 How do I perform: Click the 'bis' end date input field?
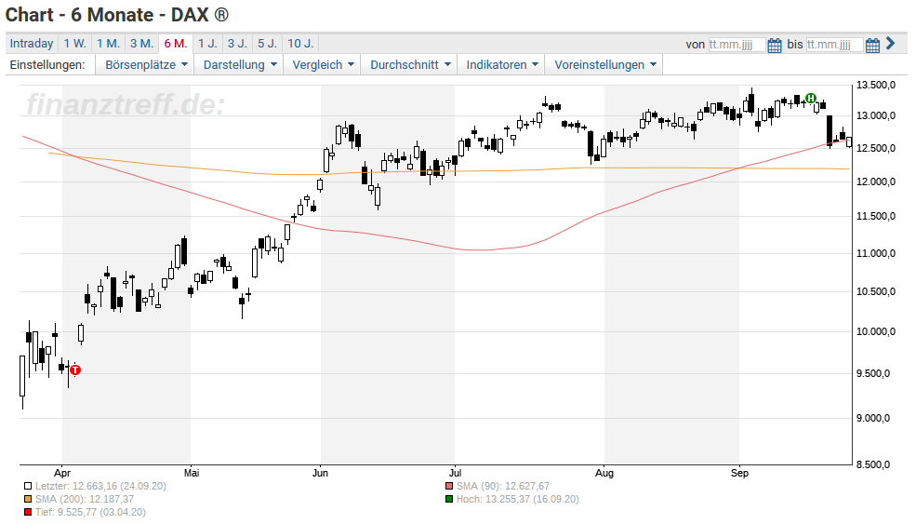pos(834,45)
